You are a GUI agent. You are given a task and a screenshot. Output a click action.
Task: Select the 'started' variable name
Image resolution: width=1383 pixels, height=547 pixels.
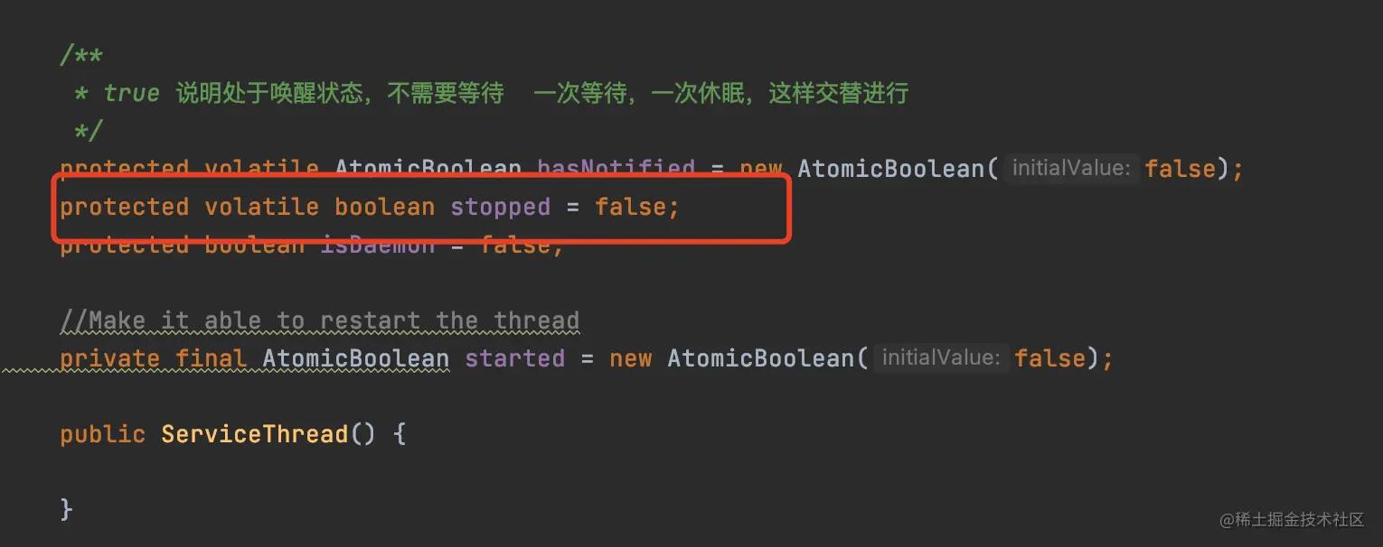tap(515, 358)
